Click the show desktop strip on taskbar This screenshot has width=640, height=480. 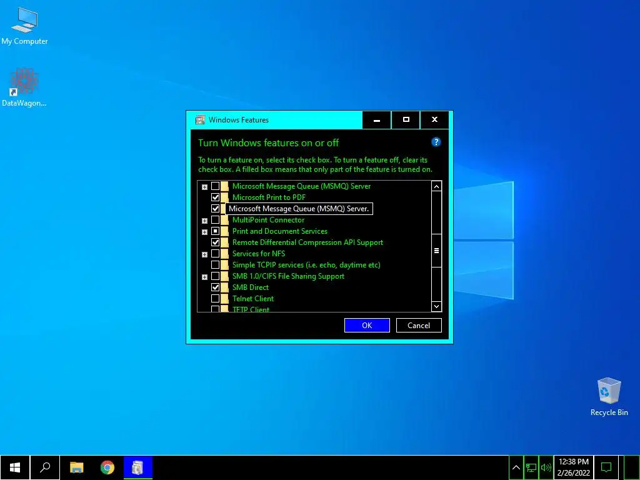coord(632,467)
